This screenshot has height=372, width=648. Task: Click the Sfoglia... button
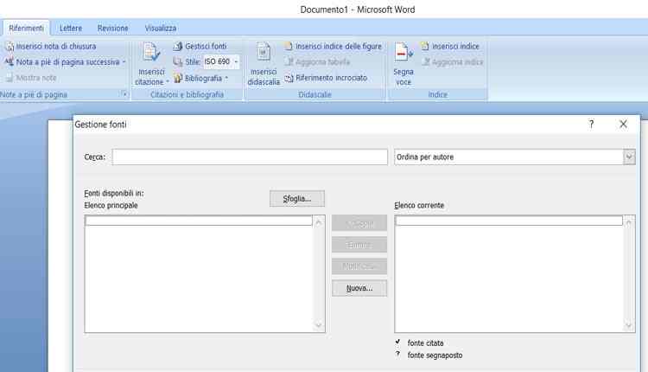point(297,199)
